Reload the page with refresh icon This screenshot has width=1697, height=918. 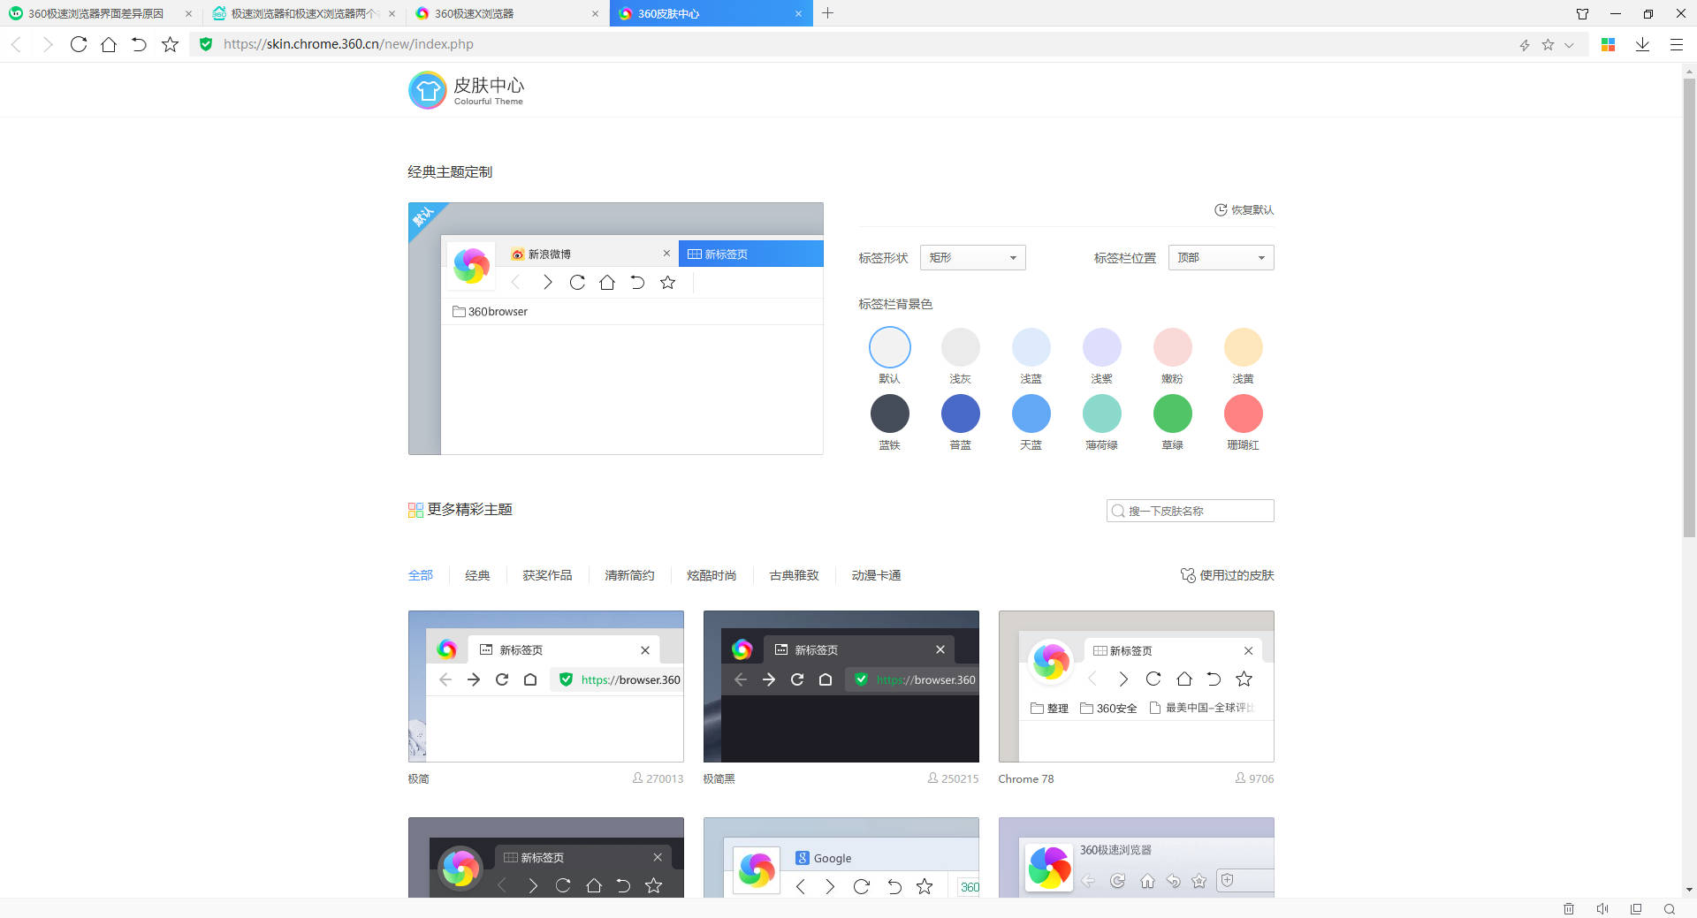pyautogui.click(x=79, y=44)
